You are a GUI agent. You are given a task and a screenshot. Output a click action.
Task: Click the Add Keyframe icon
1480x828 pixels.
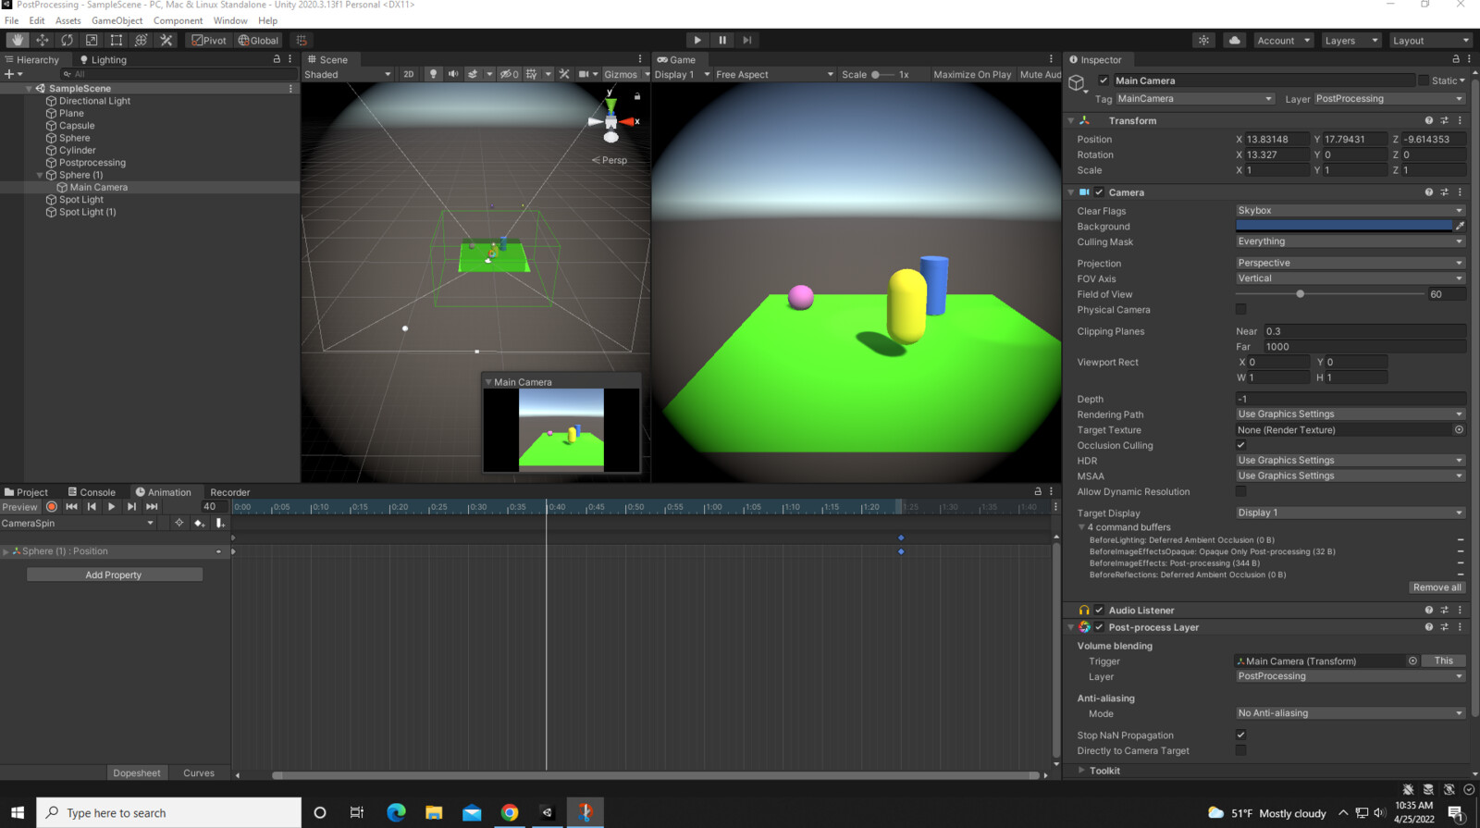click(199, 524)
